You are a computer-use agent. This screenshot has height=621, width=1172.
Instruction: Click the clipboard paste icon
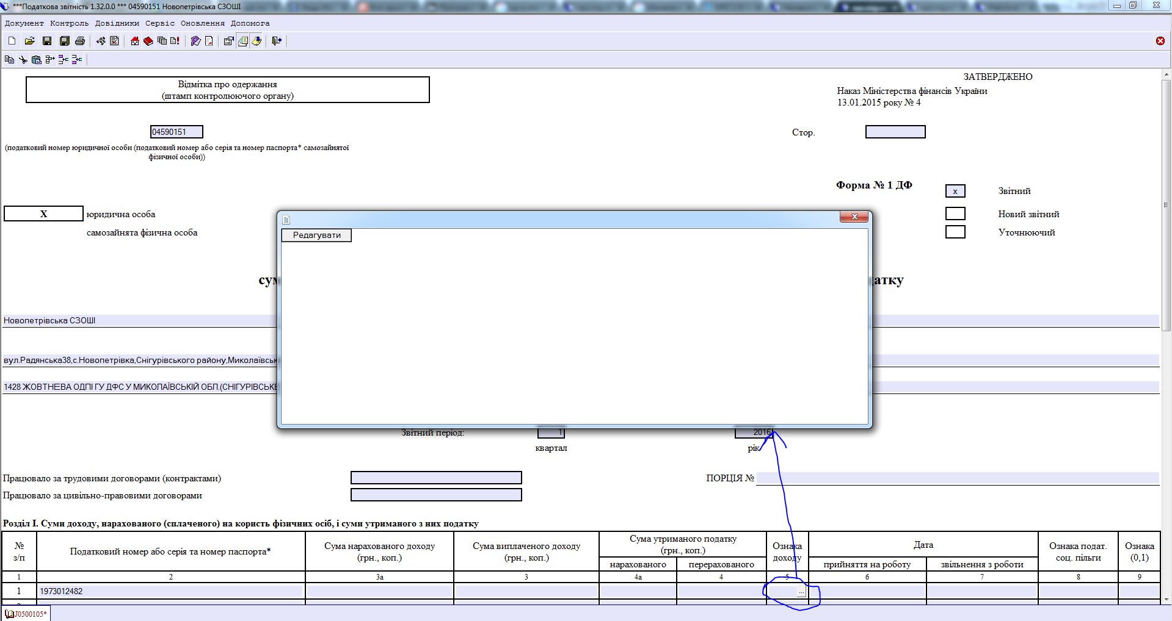coord(37,60)
